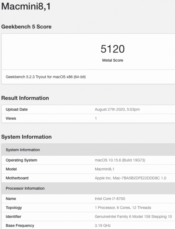
Task: Select the August 27th 2020, 5:03pm value
Action: tap(117, 109)
